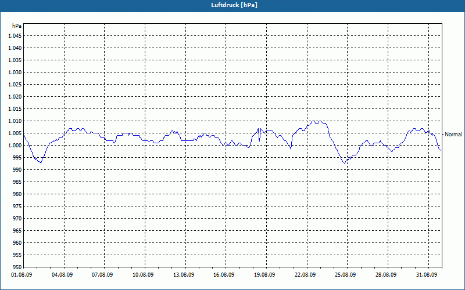Select the 'hPa' unit label on axis
The height and width of the screenshot is (290, 465).
point(17,26)
